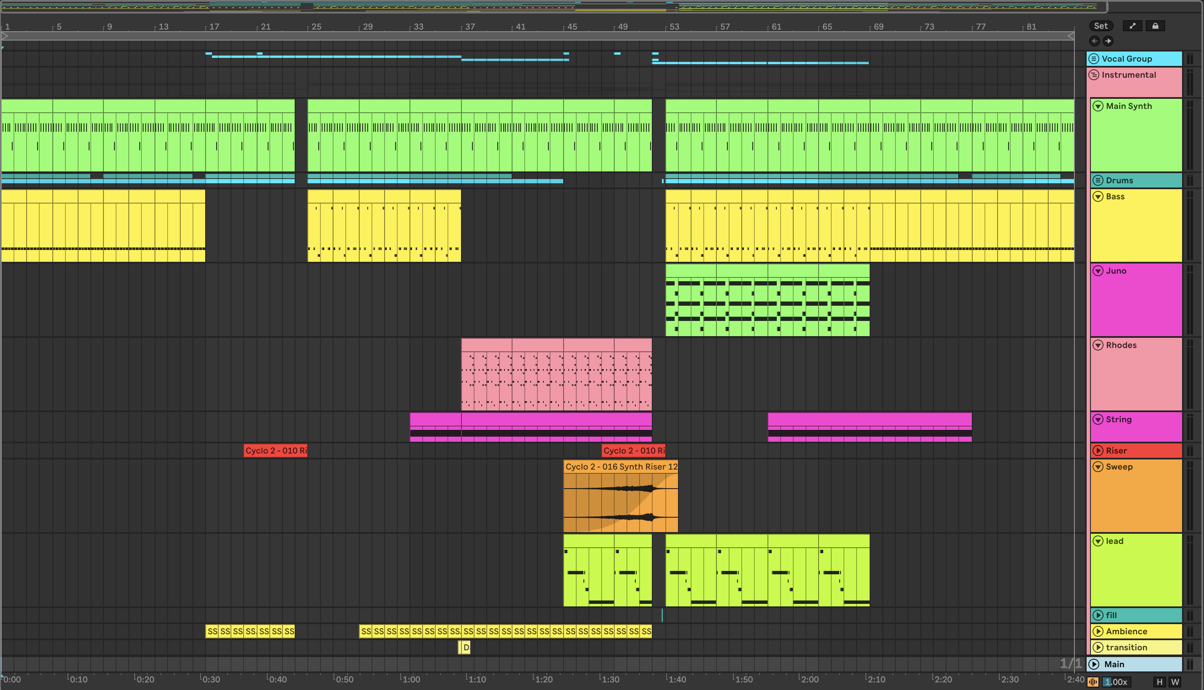Screen dimensions: 1204x690
Task: Click the Drums group-track icon
Action: point(1098,181)
